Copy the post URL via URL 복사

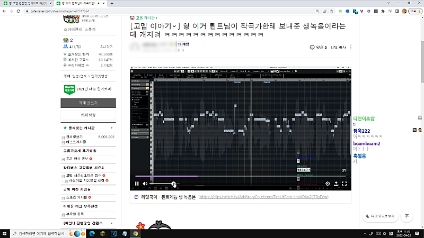[x=338, y=48]
